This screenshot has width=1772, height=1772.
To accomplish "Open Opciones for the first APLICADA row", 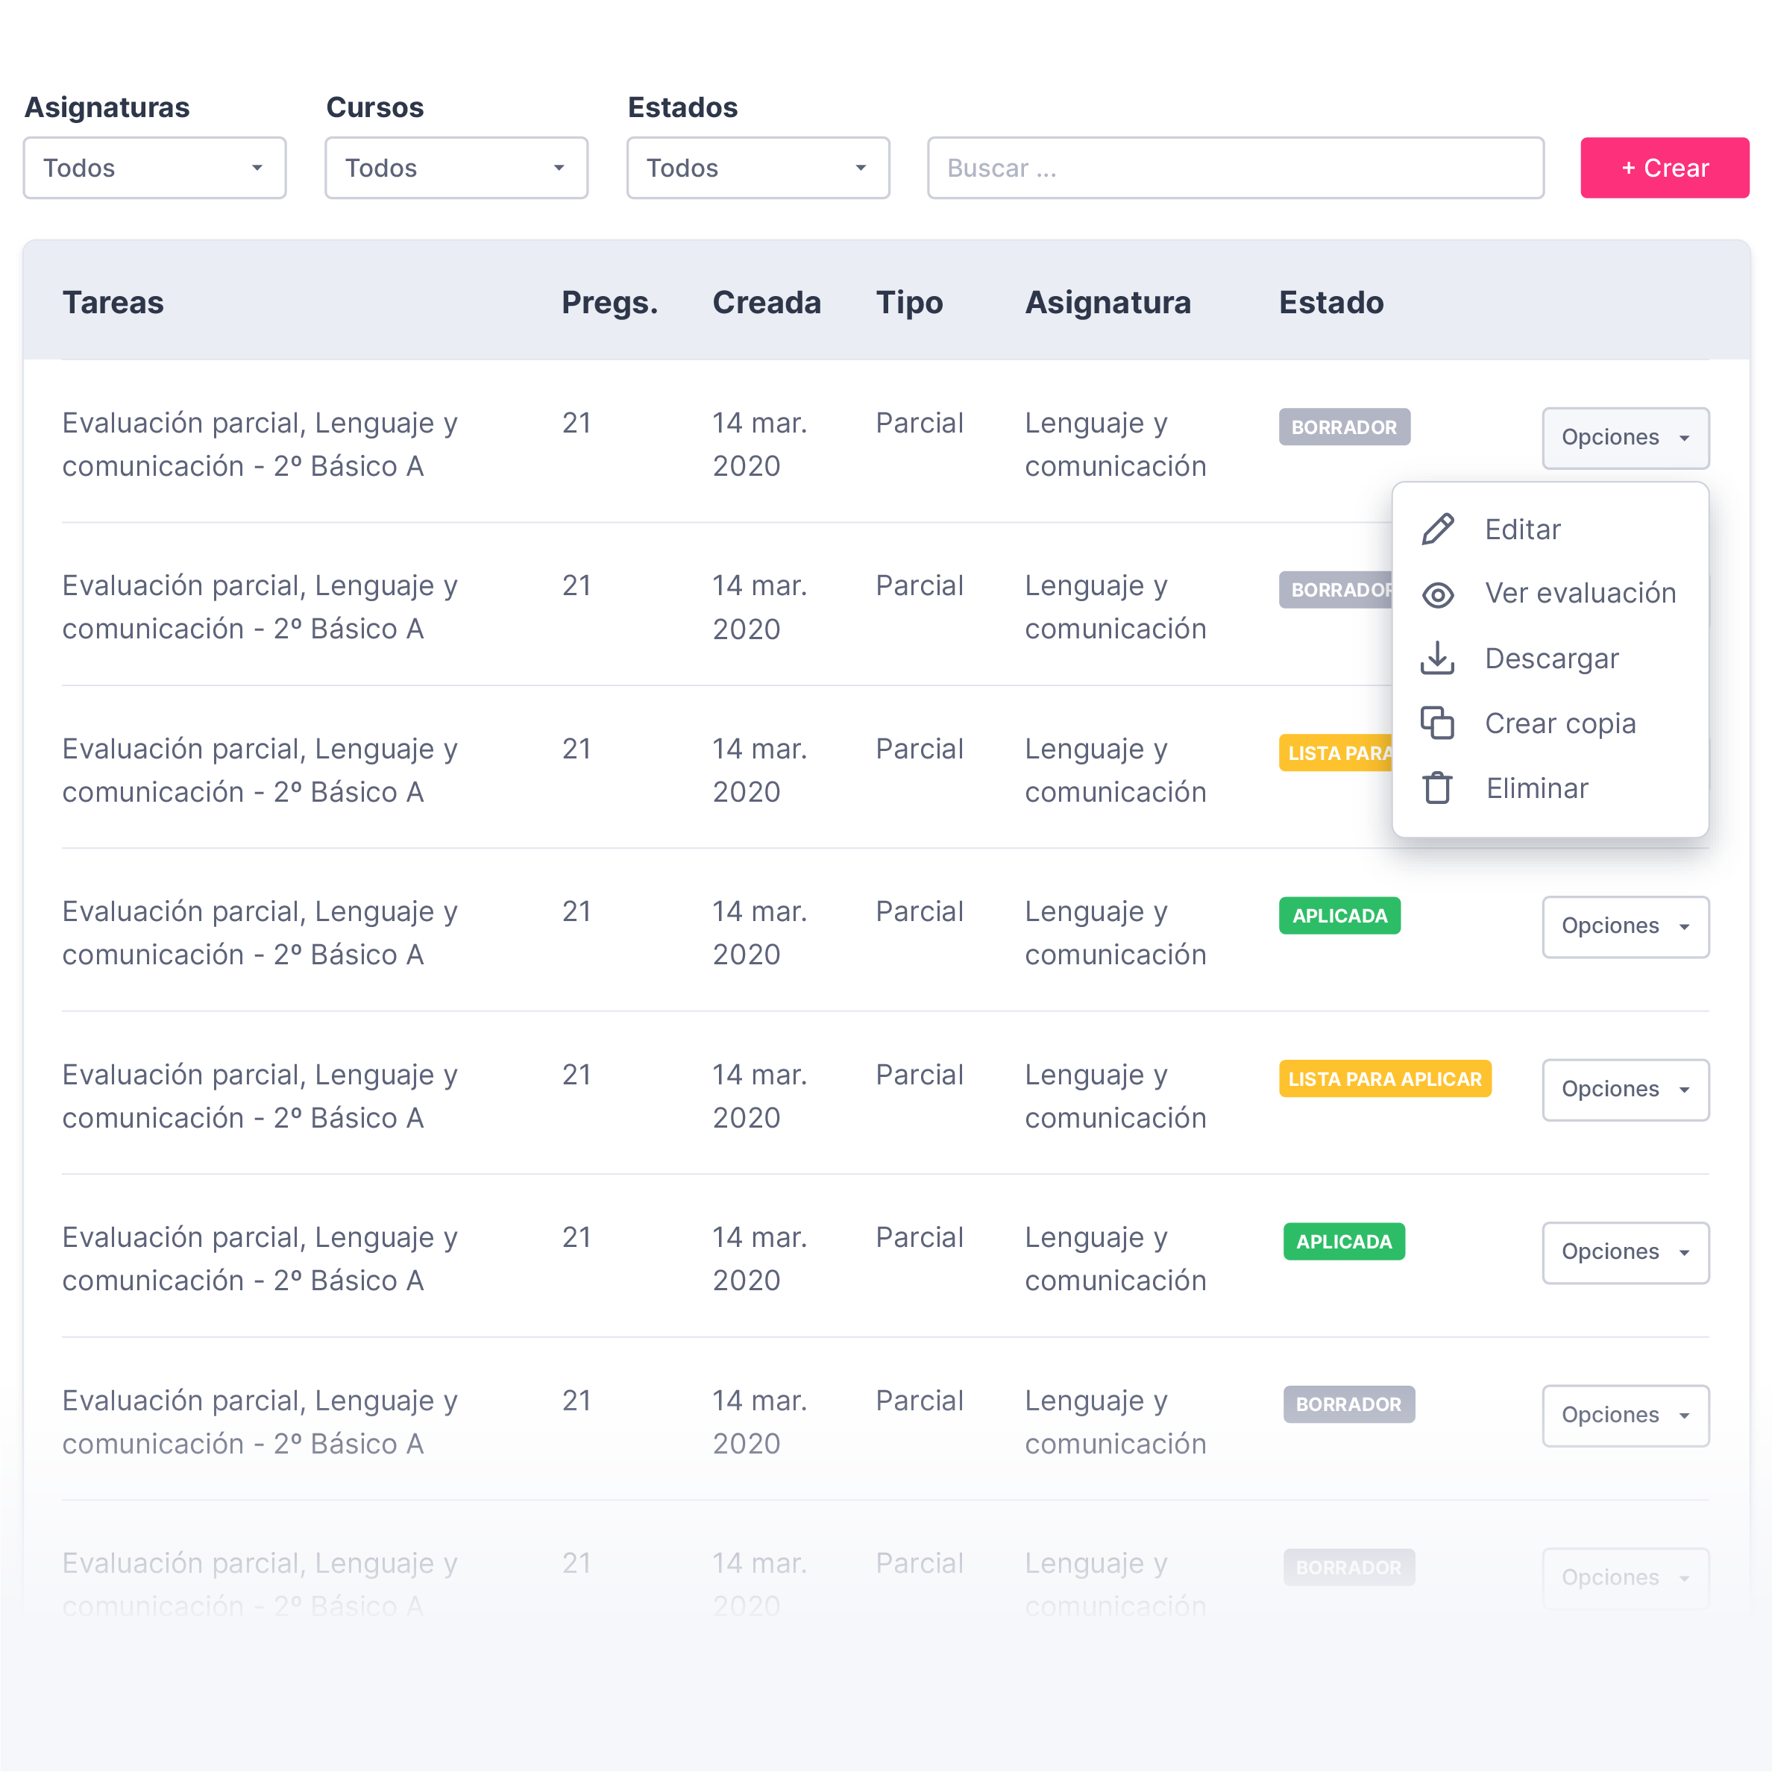I will click(x=1625, y=926).
